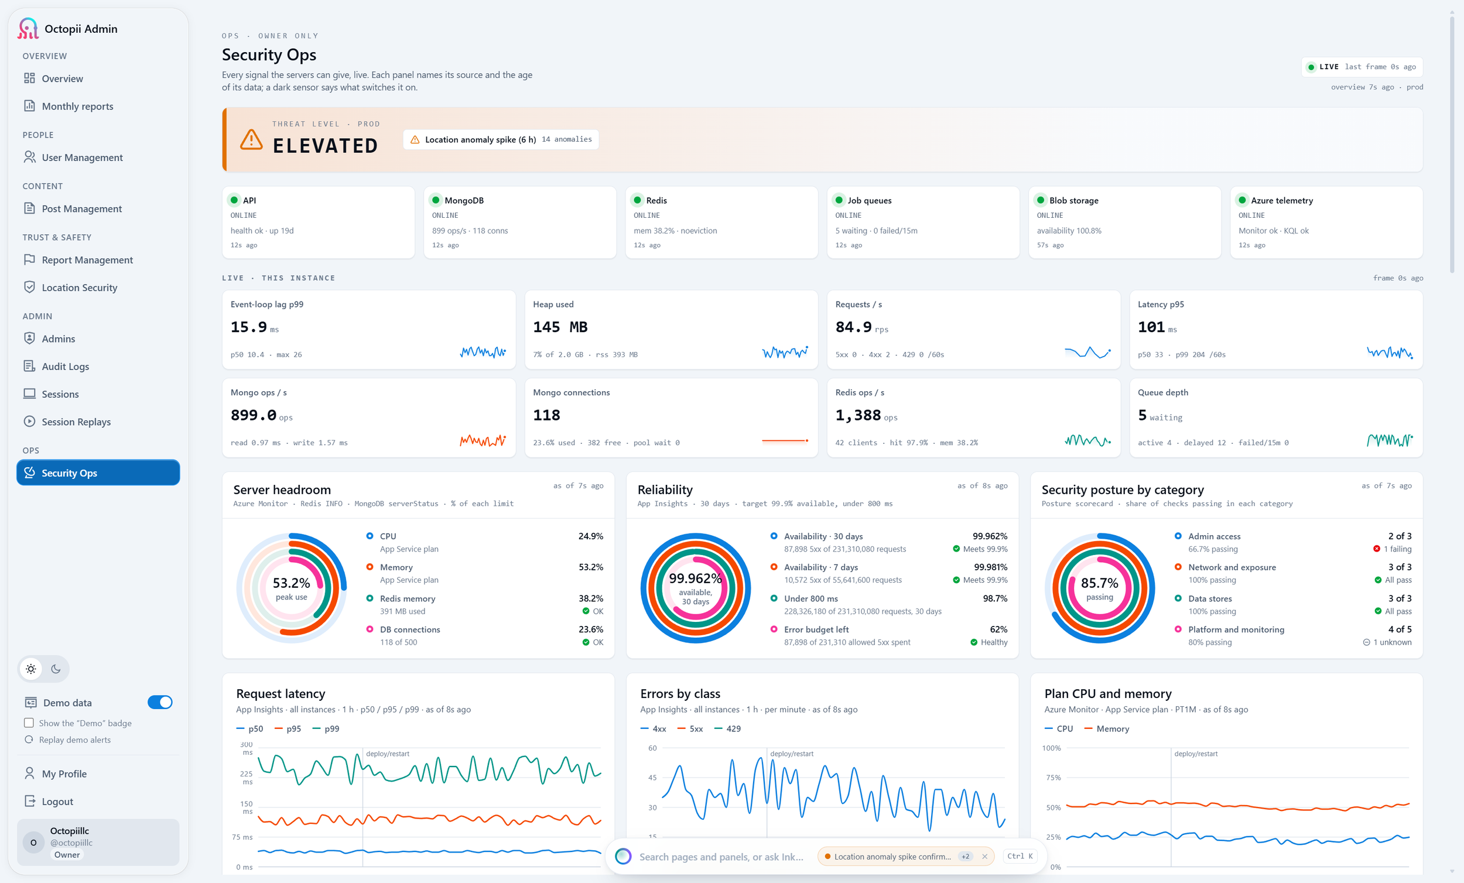Toggle the 5xx legend in Errors by class

[690, 728]
